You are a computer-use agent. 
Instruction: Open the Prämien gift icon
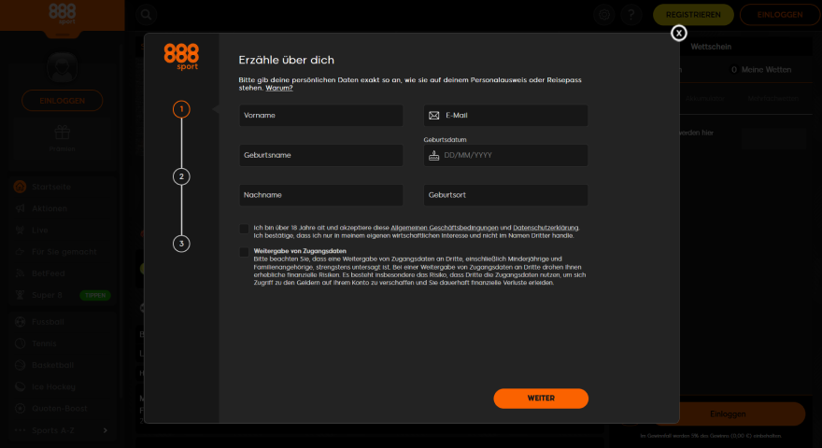(63, 133)
